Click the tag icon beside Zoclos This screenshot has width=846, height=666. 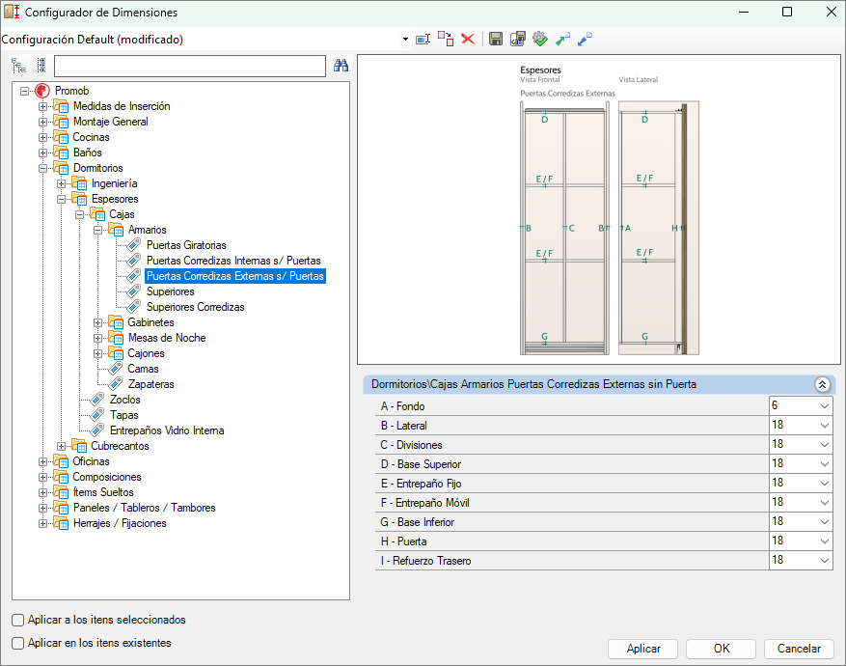[x=97, y=400]
